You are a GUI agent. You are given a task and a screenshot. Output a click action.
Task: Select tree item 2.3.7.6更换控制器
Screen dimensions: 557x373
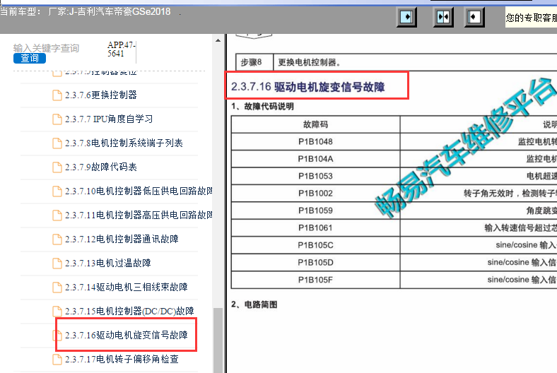[x=101, y=95]
